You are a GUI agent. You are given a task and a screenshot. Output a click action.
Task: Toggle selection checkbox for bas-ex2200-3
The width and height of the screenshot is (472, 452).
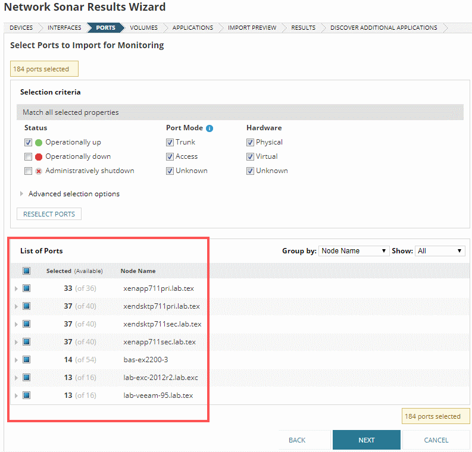(x=26, y=360)
